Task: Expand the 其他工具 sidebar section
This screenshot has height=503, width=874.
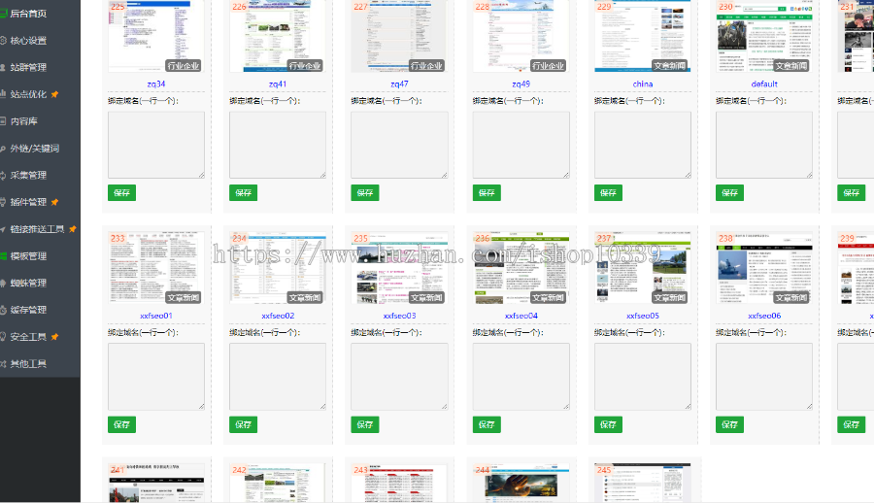Action: pos(28,364)
